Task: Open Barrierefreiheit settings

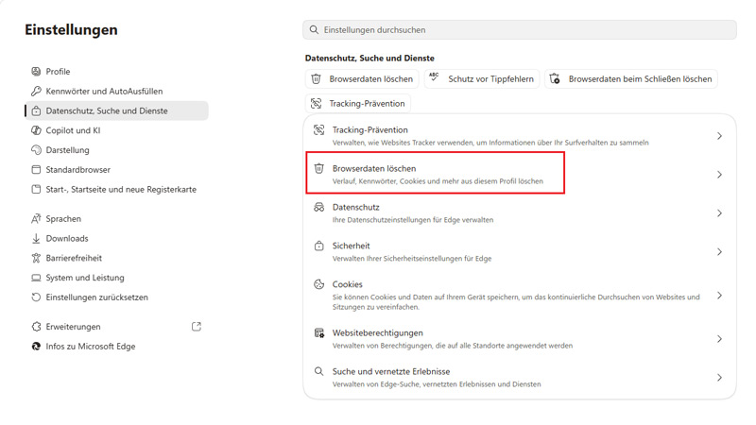Action: [116, 258]
